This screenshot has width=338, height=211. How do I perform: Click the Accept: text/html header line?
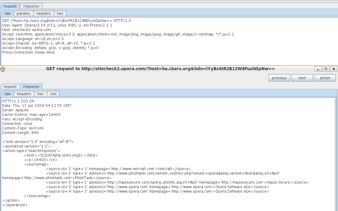pyautogui.click(x=118, y=34)
